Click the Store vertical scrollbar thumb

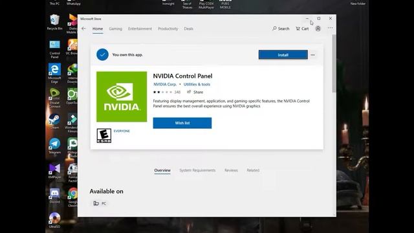334,63
